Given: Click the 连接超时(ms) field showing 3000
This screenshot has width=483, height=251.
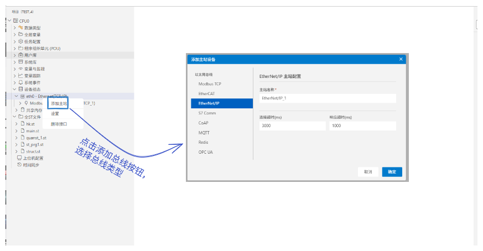Looking at the screenshot, I should [292, 125].
